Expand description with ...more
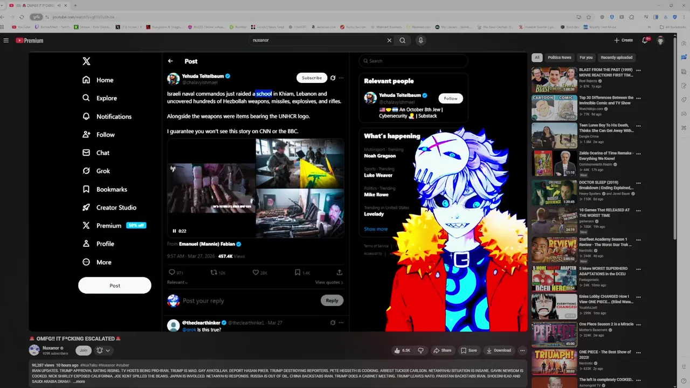This screenshot has width=690, height=388. pos(79,382)
